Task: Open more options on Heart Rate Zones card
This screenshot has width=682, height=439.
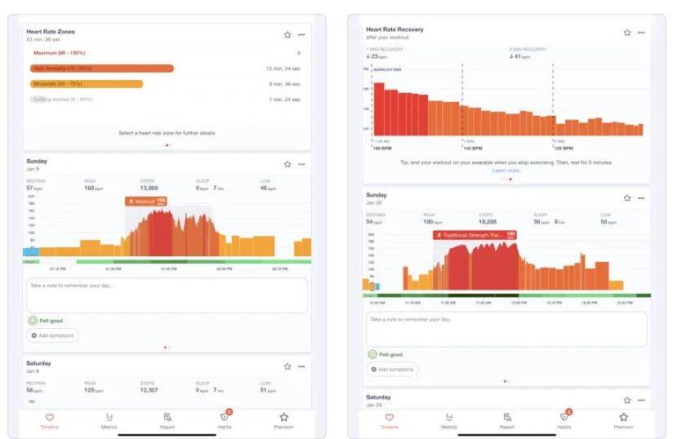Action: point(301,35)
